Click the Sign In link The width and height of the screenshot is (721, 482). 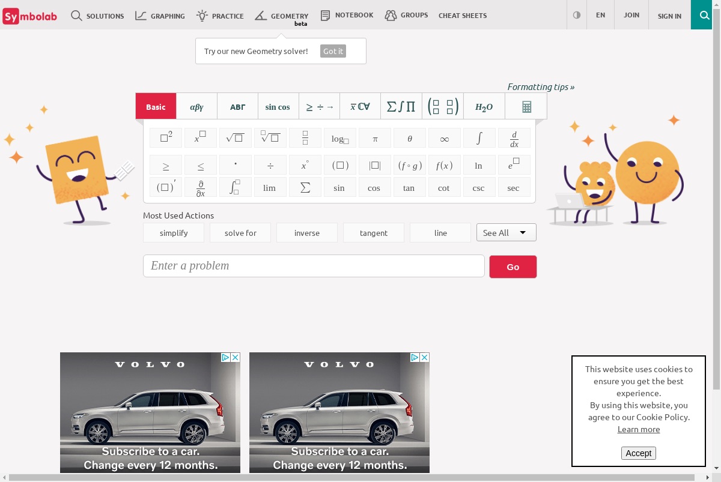point(669,16)
